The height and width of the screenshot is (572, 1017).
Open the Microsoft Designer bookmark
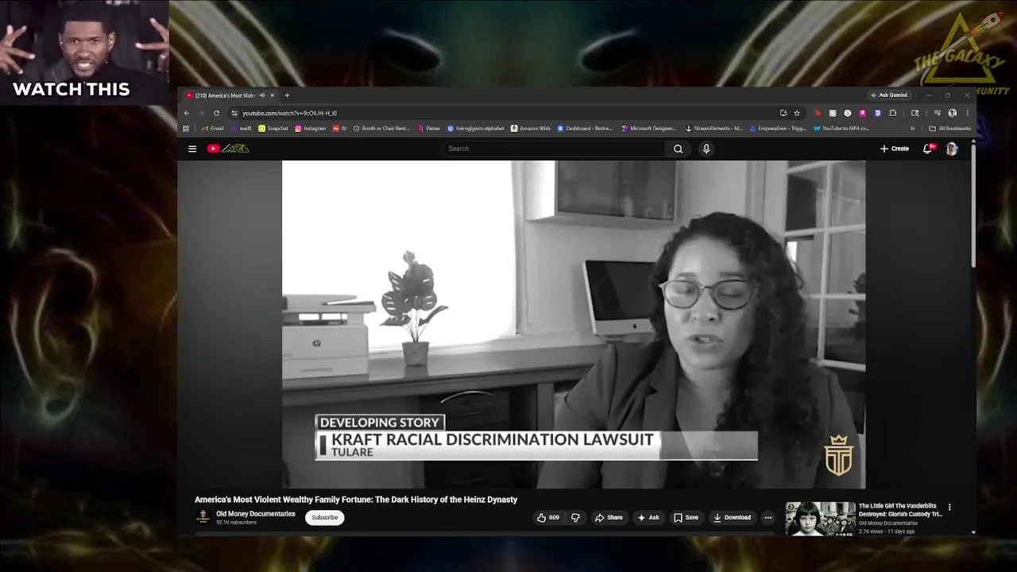[x=649, y=129]
